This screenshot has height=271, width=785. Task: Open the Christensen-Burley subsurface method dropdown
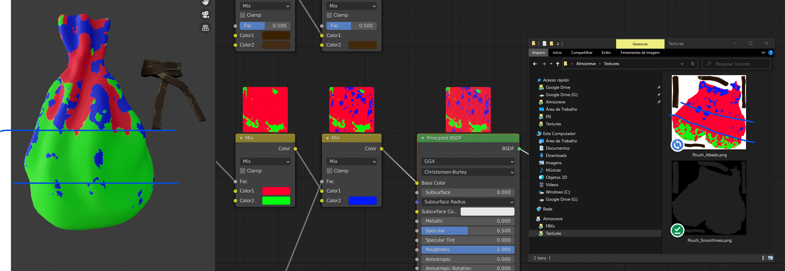[468, 172]
